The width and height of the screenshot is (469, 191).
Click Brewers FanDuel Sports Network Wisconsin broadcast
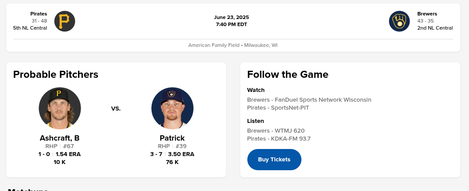point(309,100)
